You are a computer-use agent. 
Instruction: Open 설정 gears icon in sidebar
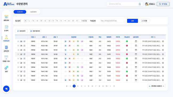click(x=6, y=68)
